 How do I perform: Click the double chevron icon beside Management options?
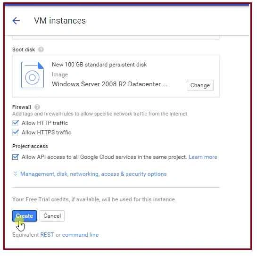point(15,173)
